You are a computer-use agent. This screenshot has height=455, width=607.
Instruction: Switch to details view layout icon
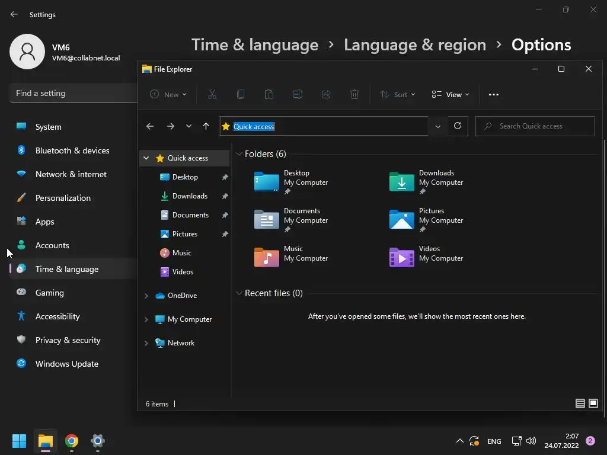pyautogui.click(x=580, y=403)
